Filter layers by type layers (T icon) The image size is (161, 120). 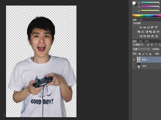(x=156, y=45)
